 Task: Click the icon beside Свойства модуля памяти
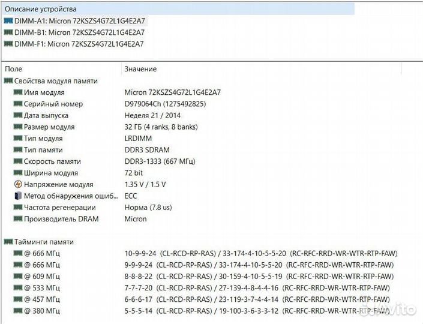[x=8, y=81]
